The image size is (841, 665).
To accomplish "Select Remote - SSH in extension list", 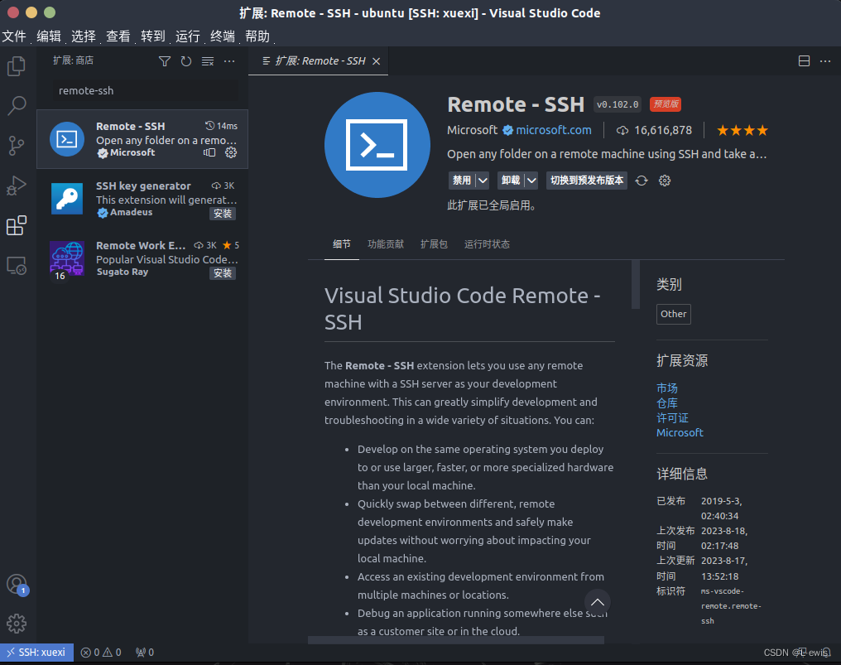I will click(142, 140).
